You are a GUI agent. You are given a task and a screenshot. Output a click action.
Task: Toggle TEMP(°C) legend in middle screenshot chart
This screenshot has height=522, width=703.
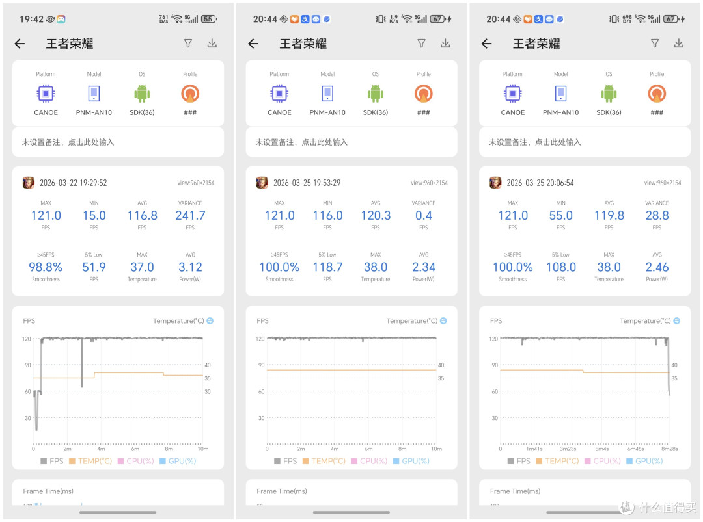pyautogui.click(x=324, y=461)
